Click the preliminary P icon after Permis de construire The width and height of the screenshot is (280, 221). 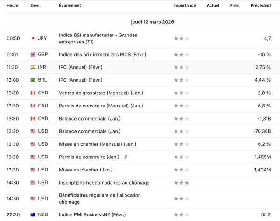click(126, 157)
